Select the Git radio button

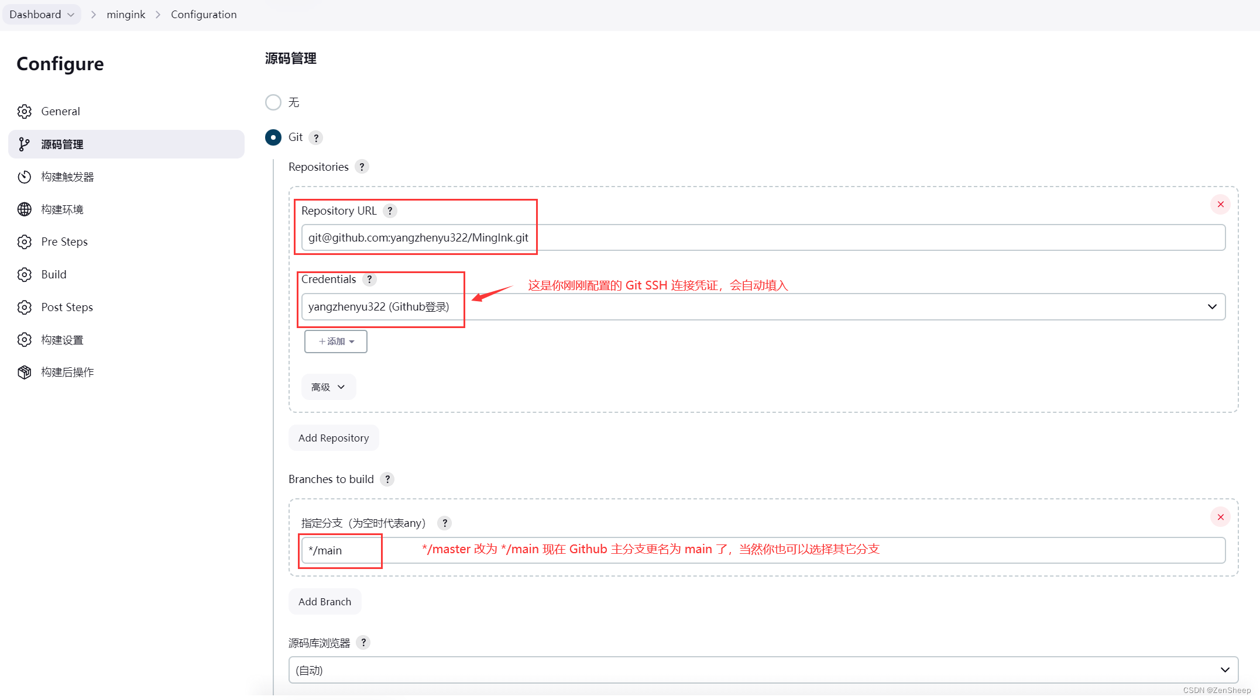pos(273,137)
